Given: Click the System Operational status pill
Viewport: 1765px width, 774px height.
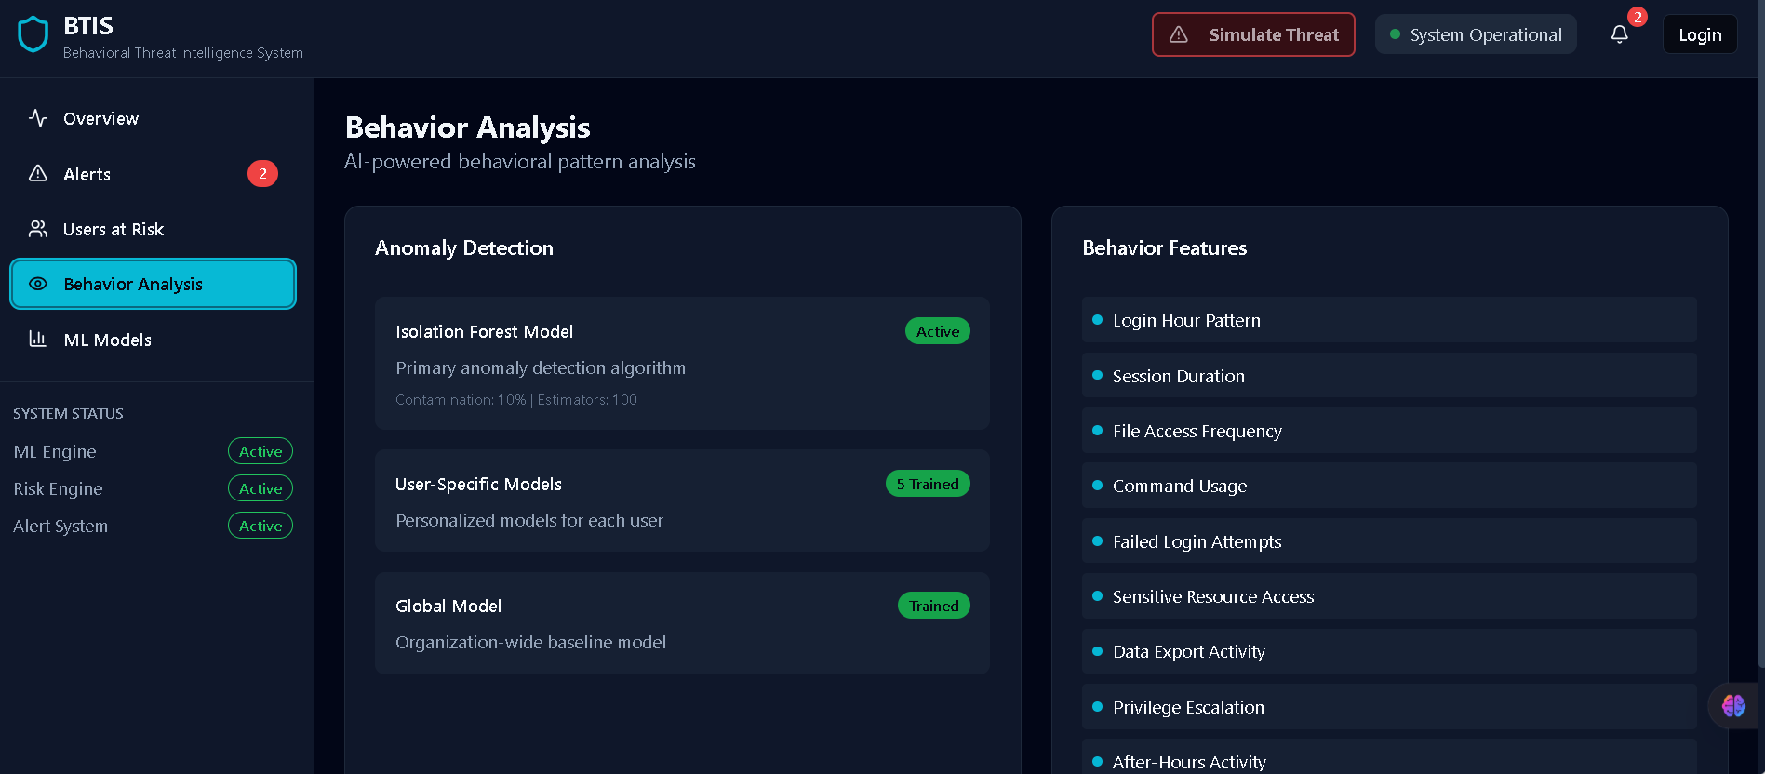Looking at the screenshot, I should point(1475,34).
